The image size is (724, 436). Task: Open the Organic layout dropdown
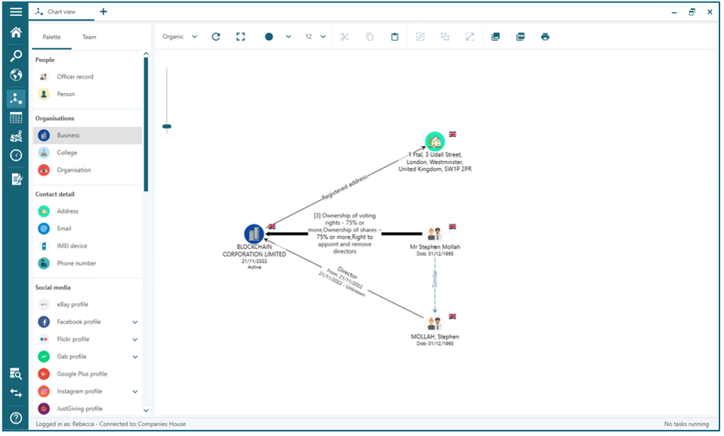point(180,36)
